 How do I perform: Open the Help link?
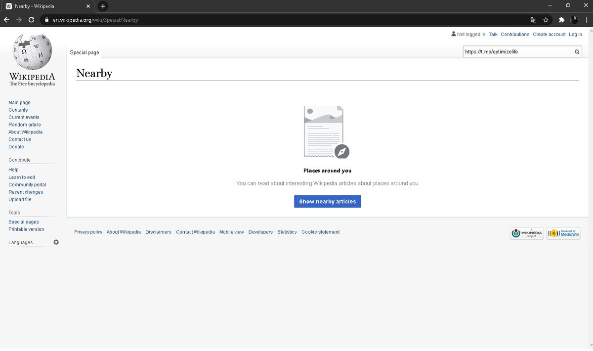click(x=13, y=170)
